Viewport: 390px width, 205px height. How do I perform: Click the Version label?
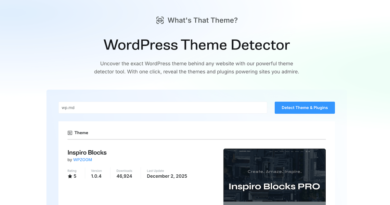click(96, 171)
